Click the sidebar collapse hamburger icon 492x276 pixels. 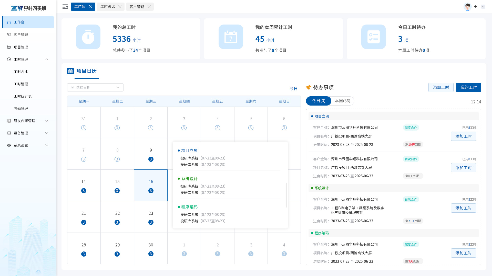click(x=65, y=7)
